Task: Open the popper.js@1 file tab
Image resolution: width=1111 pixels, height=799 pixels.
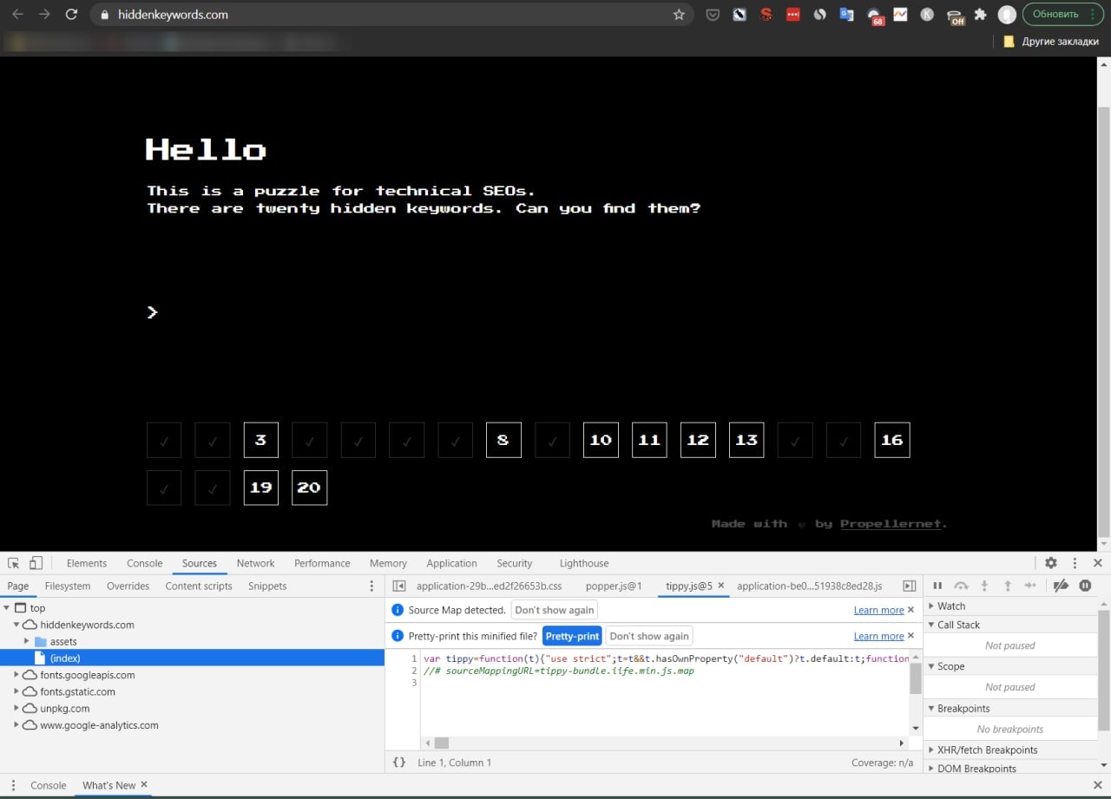Action: (x=614, y=586)
